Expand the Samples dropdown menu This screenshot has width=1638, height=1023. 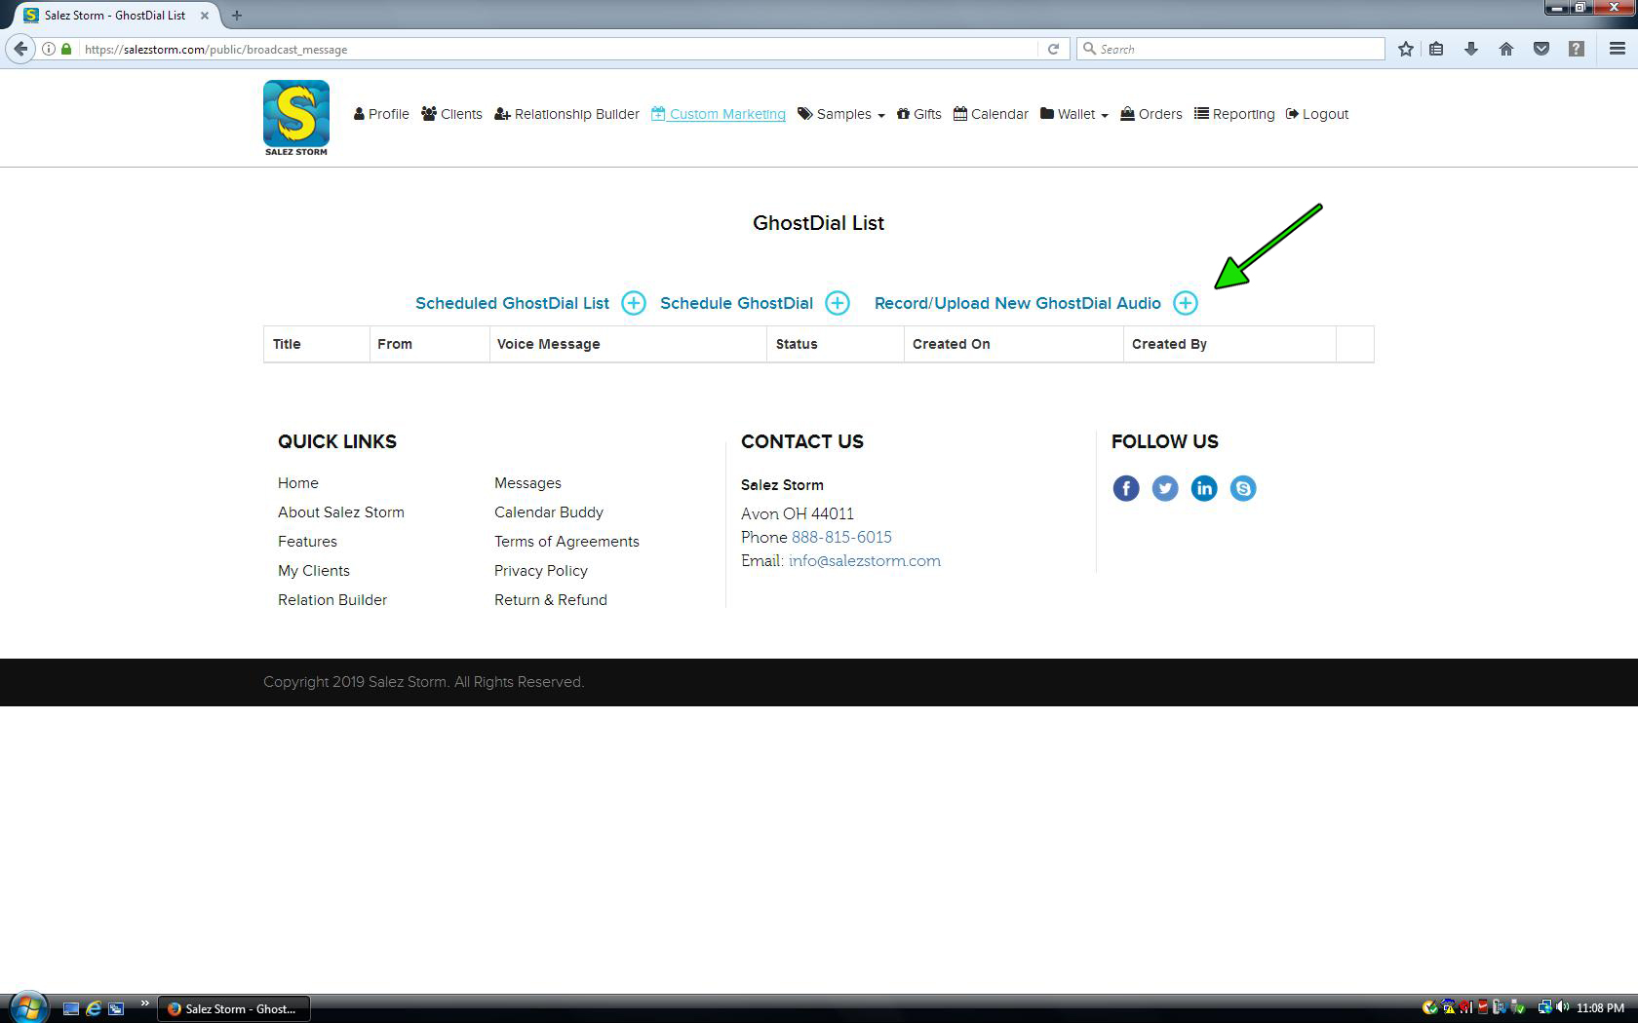tap(841, 114)
